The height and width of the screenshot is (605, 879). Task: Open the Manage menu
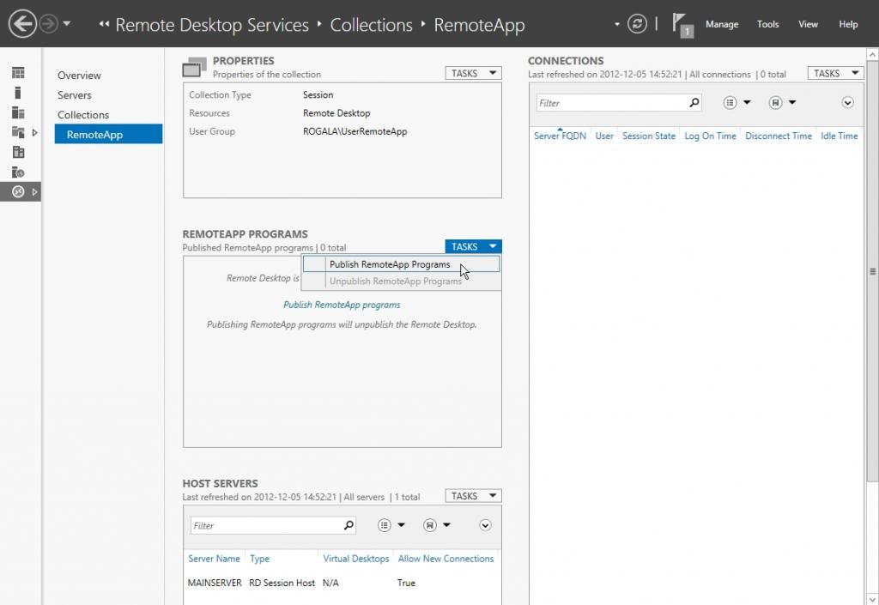click(x=722, y=24)
